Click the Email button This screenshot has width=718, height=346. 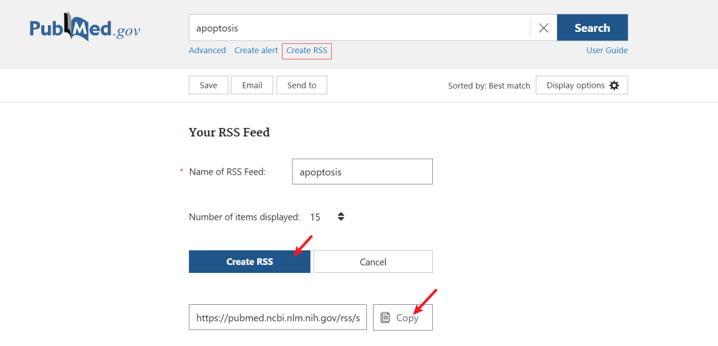click(252, 85)
